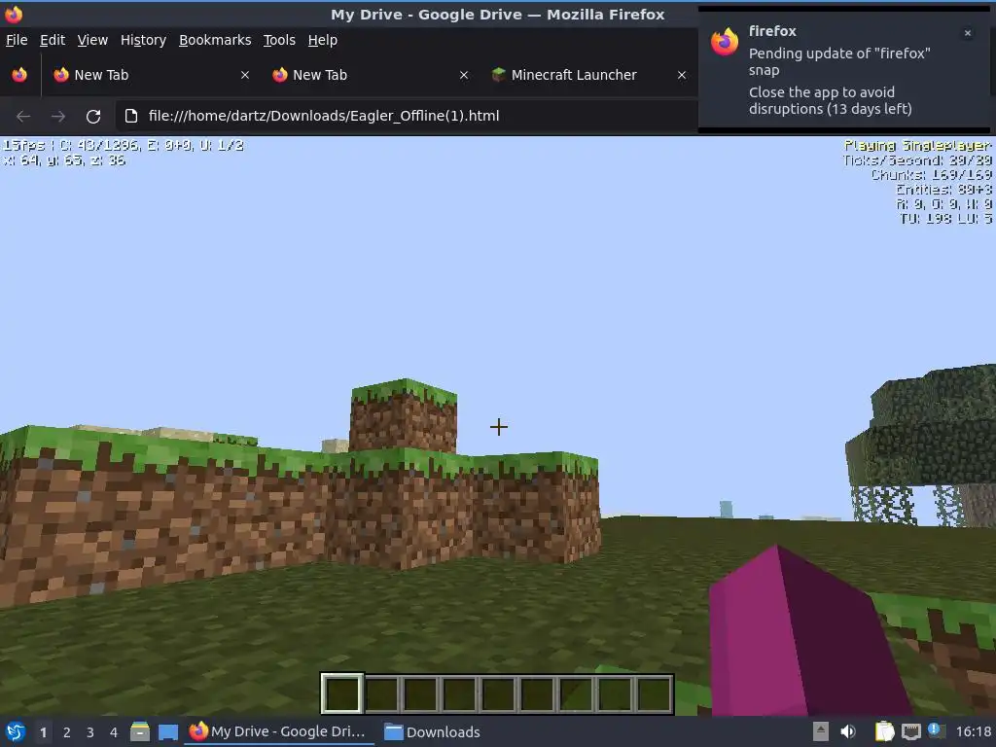996x747 pixels.
Task: Switch to workspace 2
Action: click(x=67, y=732)
